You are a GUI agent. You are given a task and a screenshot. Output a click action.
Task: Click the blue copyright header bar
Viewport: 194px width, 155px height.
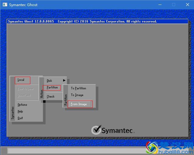tap(97, 22)
